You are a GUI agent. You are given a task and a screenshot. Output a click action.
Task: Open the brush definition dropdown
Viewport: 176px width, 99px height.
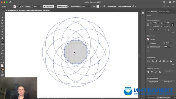tap(68, 7)
